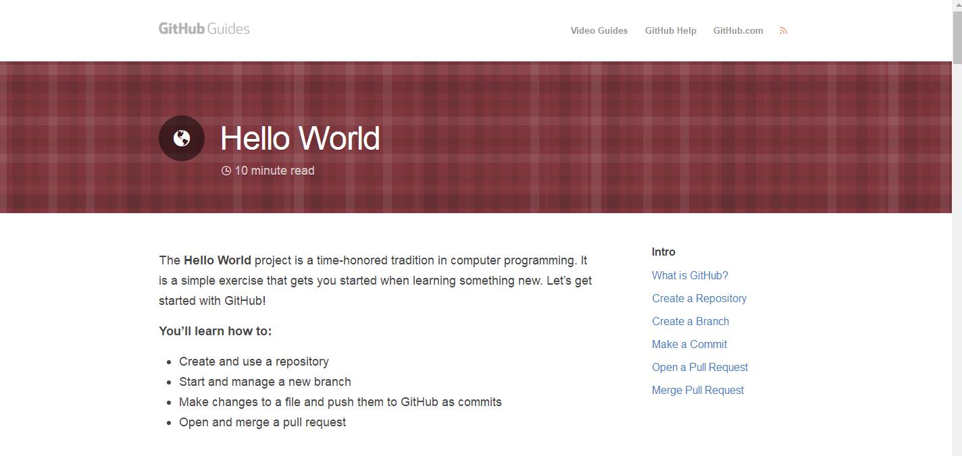This screenshot has width=962, height=456.
Task: Navigate to the Create a Branch section
Action: pyautogui.click(x=690, y=321)
